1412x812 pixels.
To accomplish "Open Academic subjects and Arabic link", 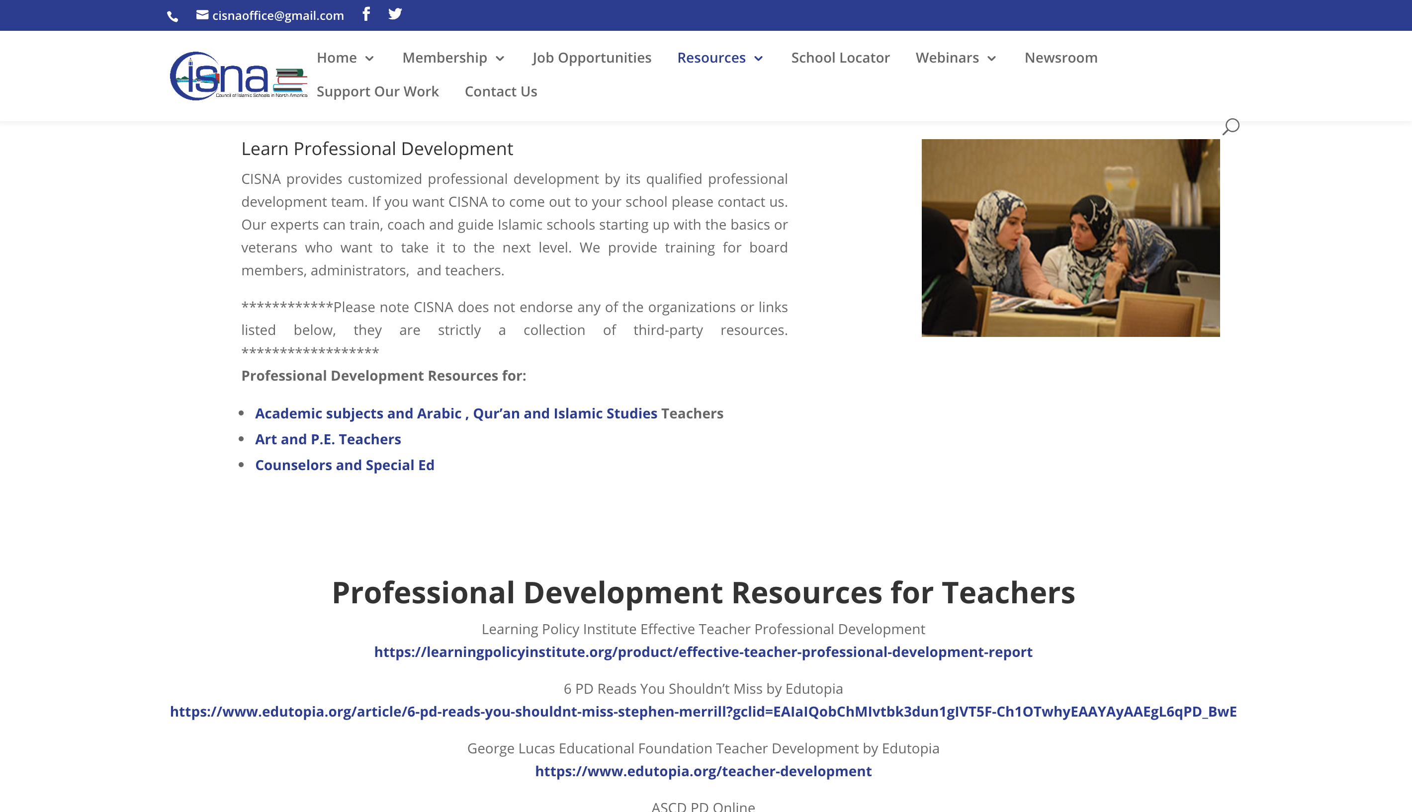I will (x=358, y=413).
